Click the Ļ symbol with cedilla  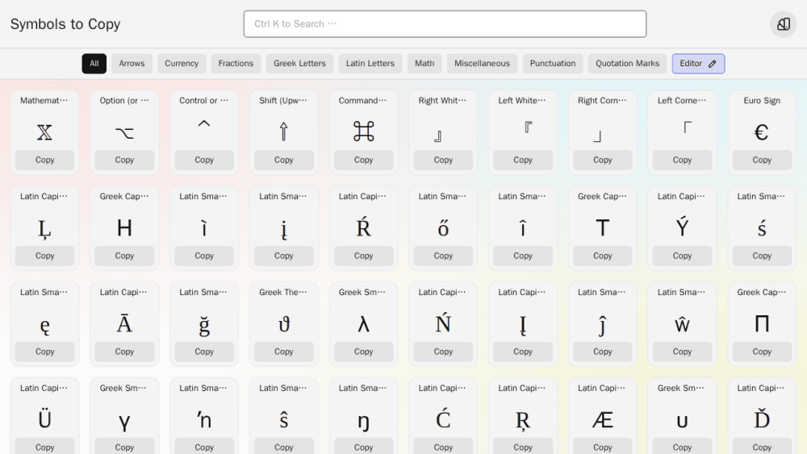(x=44, y=229)
